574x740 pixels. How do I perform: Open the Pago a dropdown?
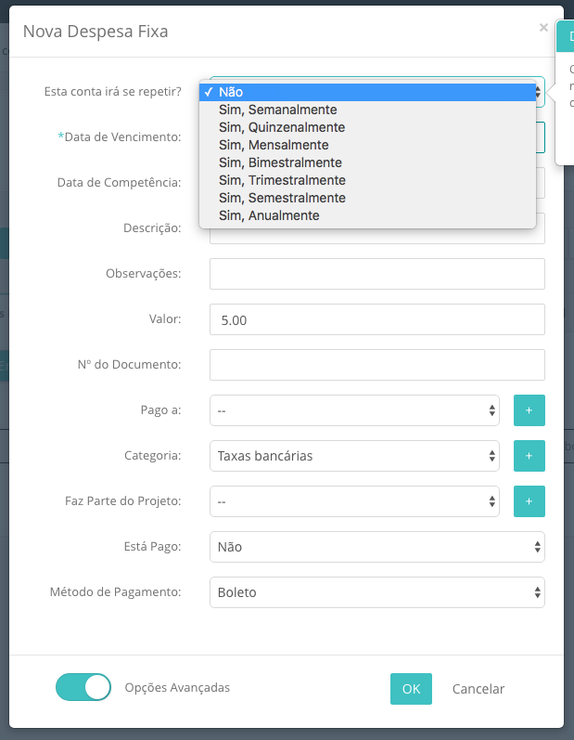(x=354, y=410)
